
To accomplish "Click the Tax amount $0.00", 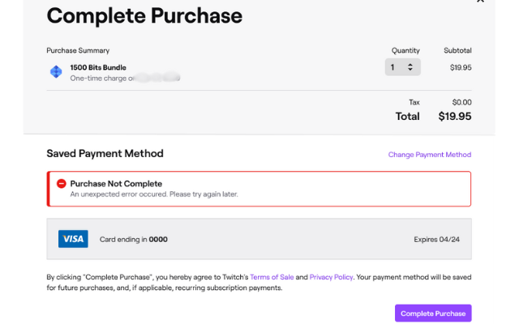I will pyautogui.click(x=461, y=102).
